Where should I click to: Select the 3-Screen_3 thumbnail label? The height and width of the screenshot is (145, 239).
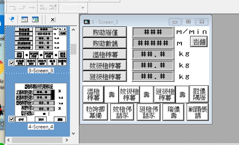(40, 70)
